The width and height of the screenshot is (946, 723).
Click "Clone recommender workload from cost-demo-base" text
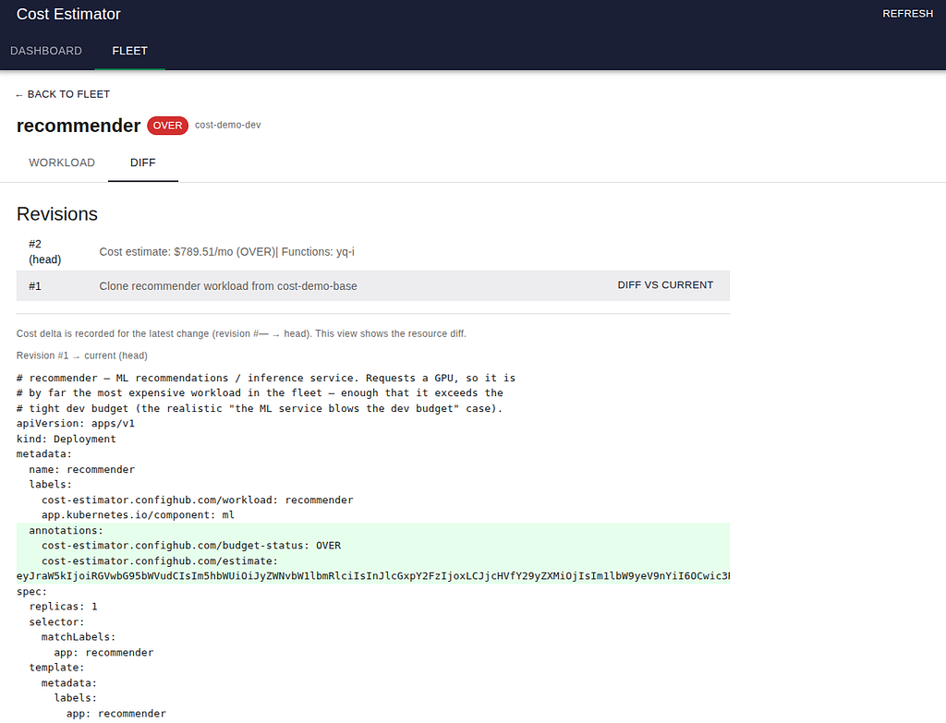(228, 286)
